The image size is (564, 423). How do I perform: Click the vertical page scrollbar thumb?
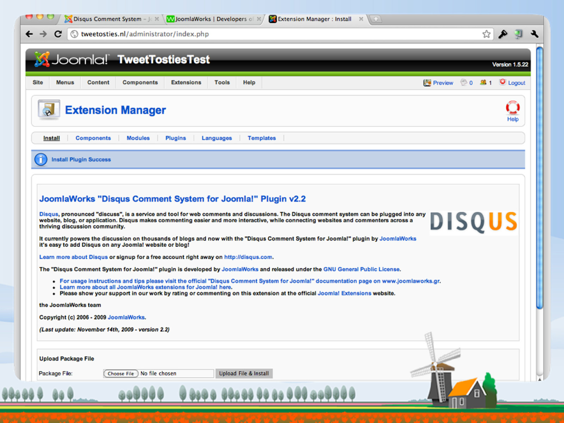pyautogui.click(x=540, y=178)
